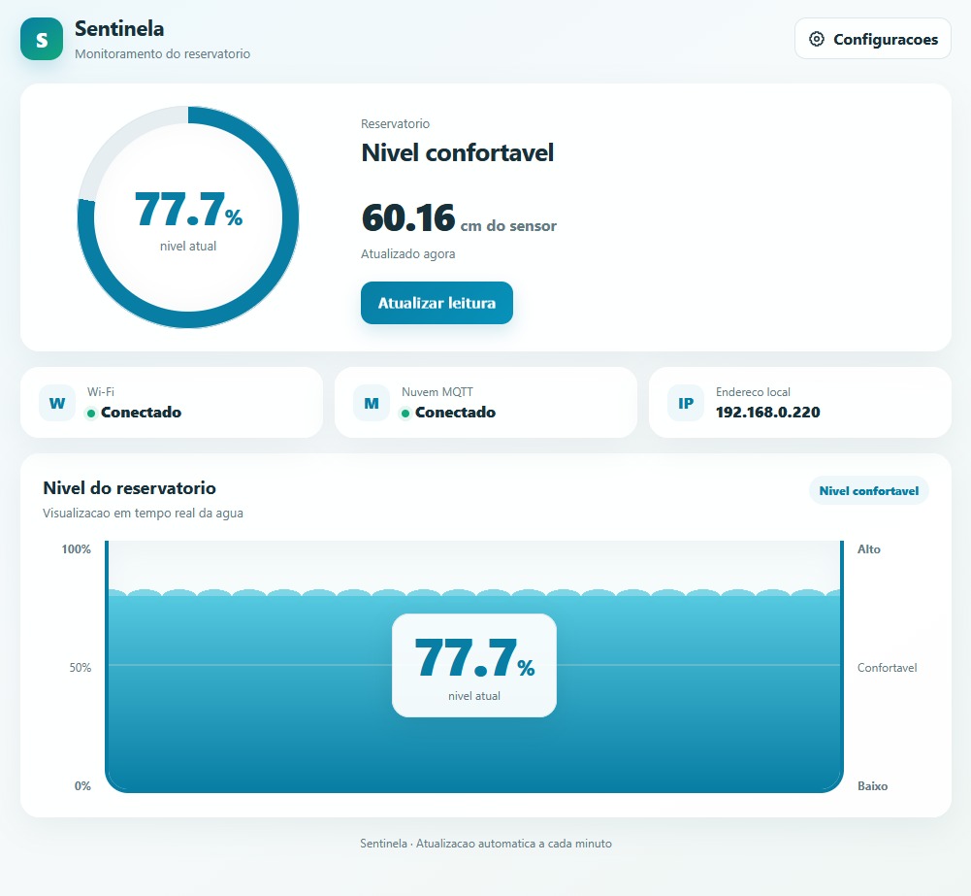Click the green dot beside Wi-Fi Conectado

[91, 414]
